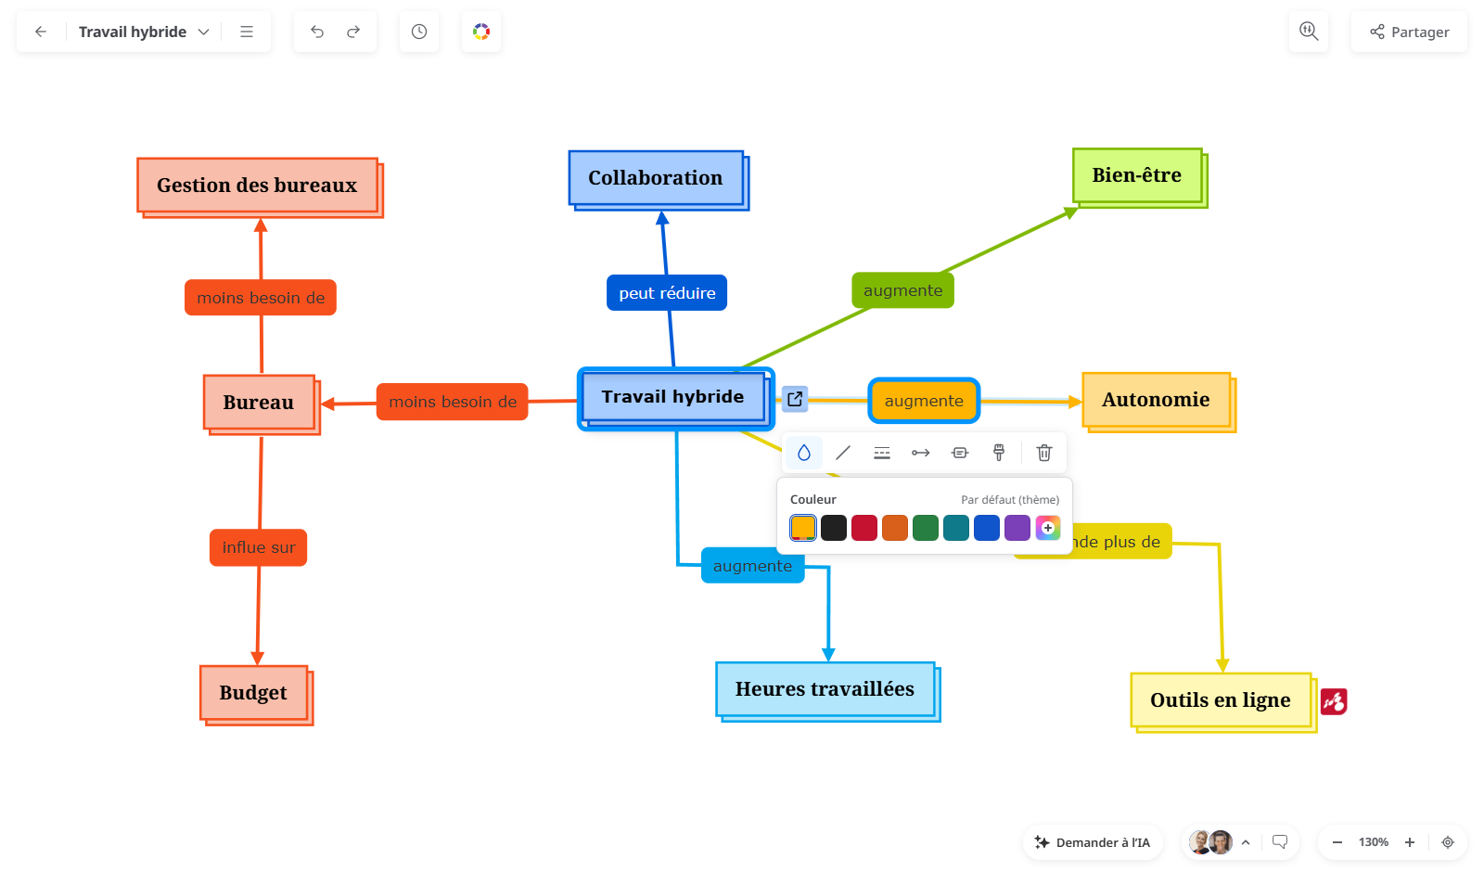
Task: Open the arrow endpoints tool
Action: [x=921, y=453]
